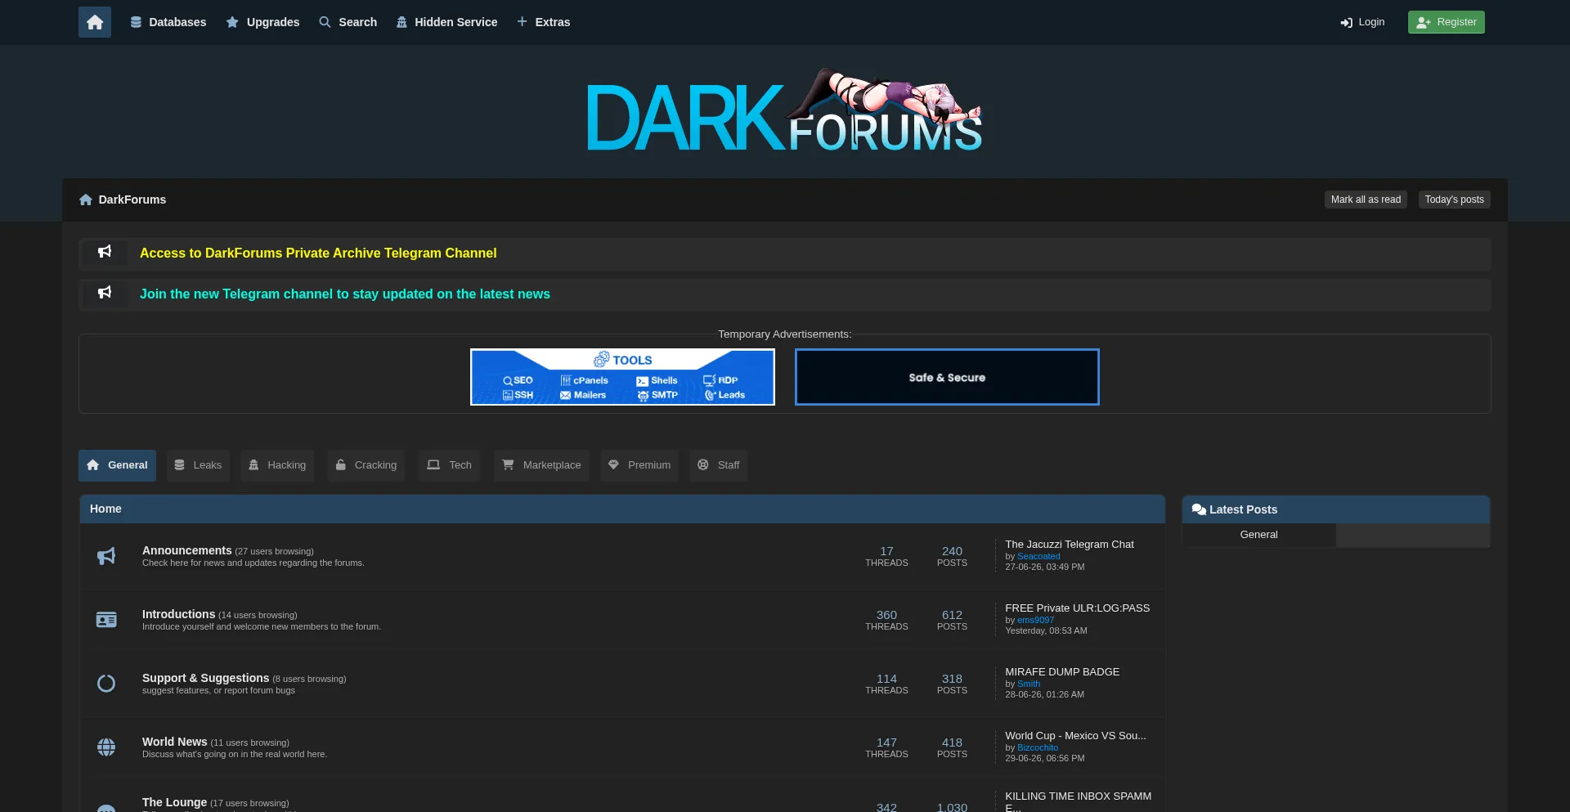Open the Upgrades menu

pyautogui.click(x=262, y=22)
